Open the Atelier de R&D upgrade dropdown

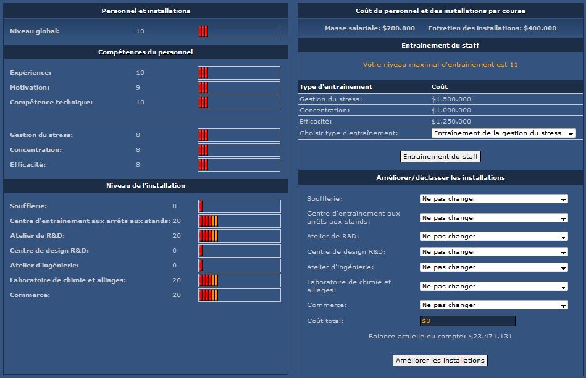pos(494,237)
